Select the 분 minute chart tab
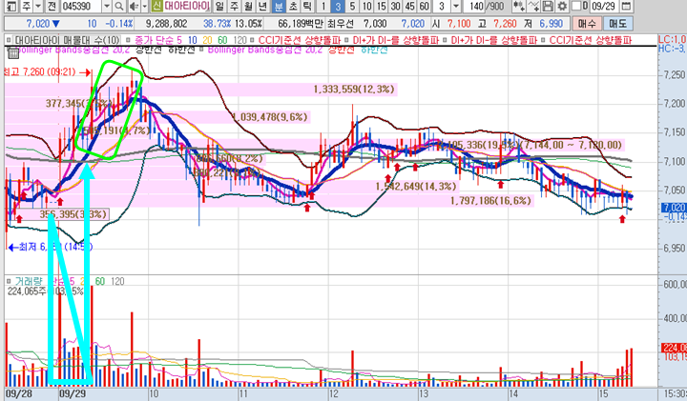The width and height of the screenshot is (687, 401). (x=279, y=6)
